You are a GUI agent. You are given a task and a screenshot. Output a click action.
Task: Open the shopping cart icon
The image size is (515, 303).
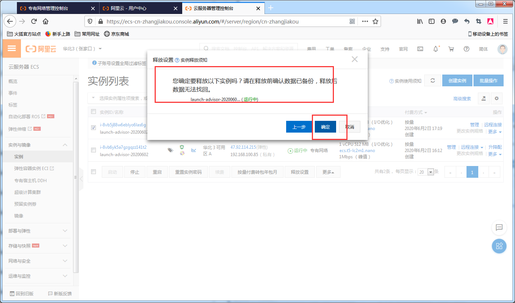tap(451, 48)
